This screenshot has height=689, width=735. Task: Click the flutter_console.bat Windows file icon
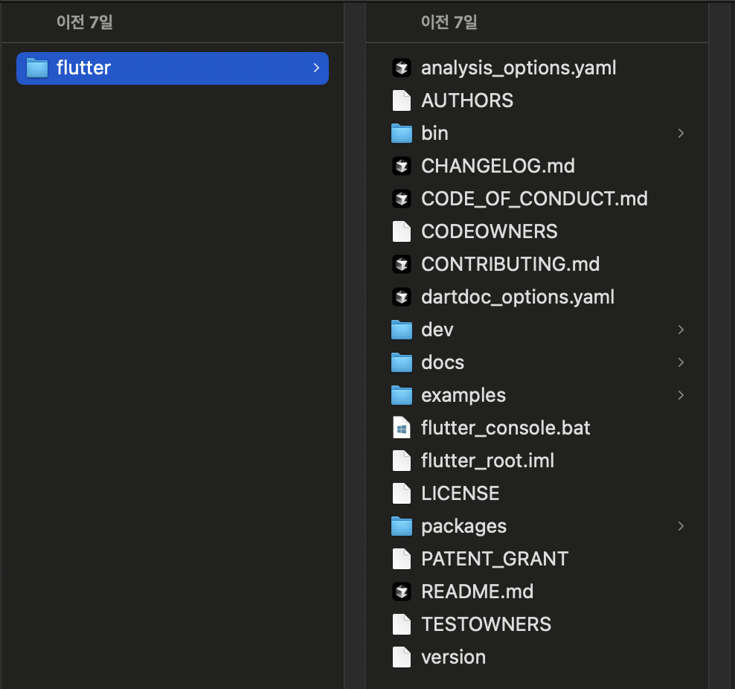(x=402, y=428)
